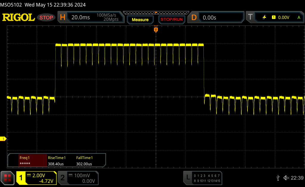Click channel 1 -4.72V offset value
Image resolution: width=305 pixels, height=187 pixels.
[46, 181]
